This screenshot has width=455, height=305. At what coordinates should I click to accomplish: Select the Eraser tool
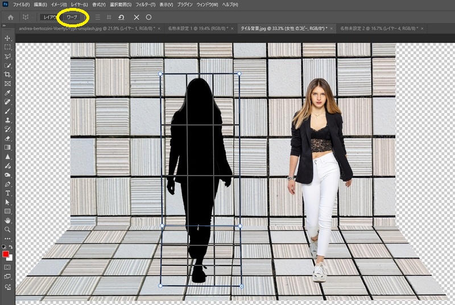click(x=7, y=138)
